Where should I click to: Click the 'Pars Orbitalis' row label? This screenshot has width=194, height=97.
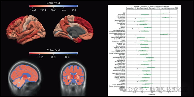[x=121, y=63]
